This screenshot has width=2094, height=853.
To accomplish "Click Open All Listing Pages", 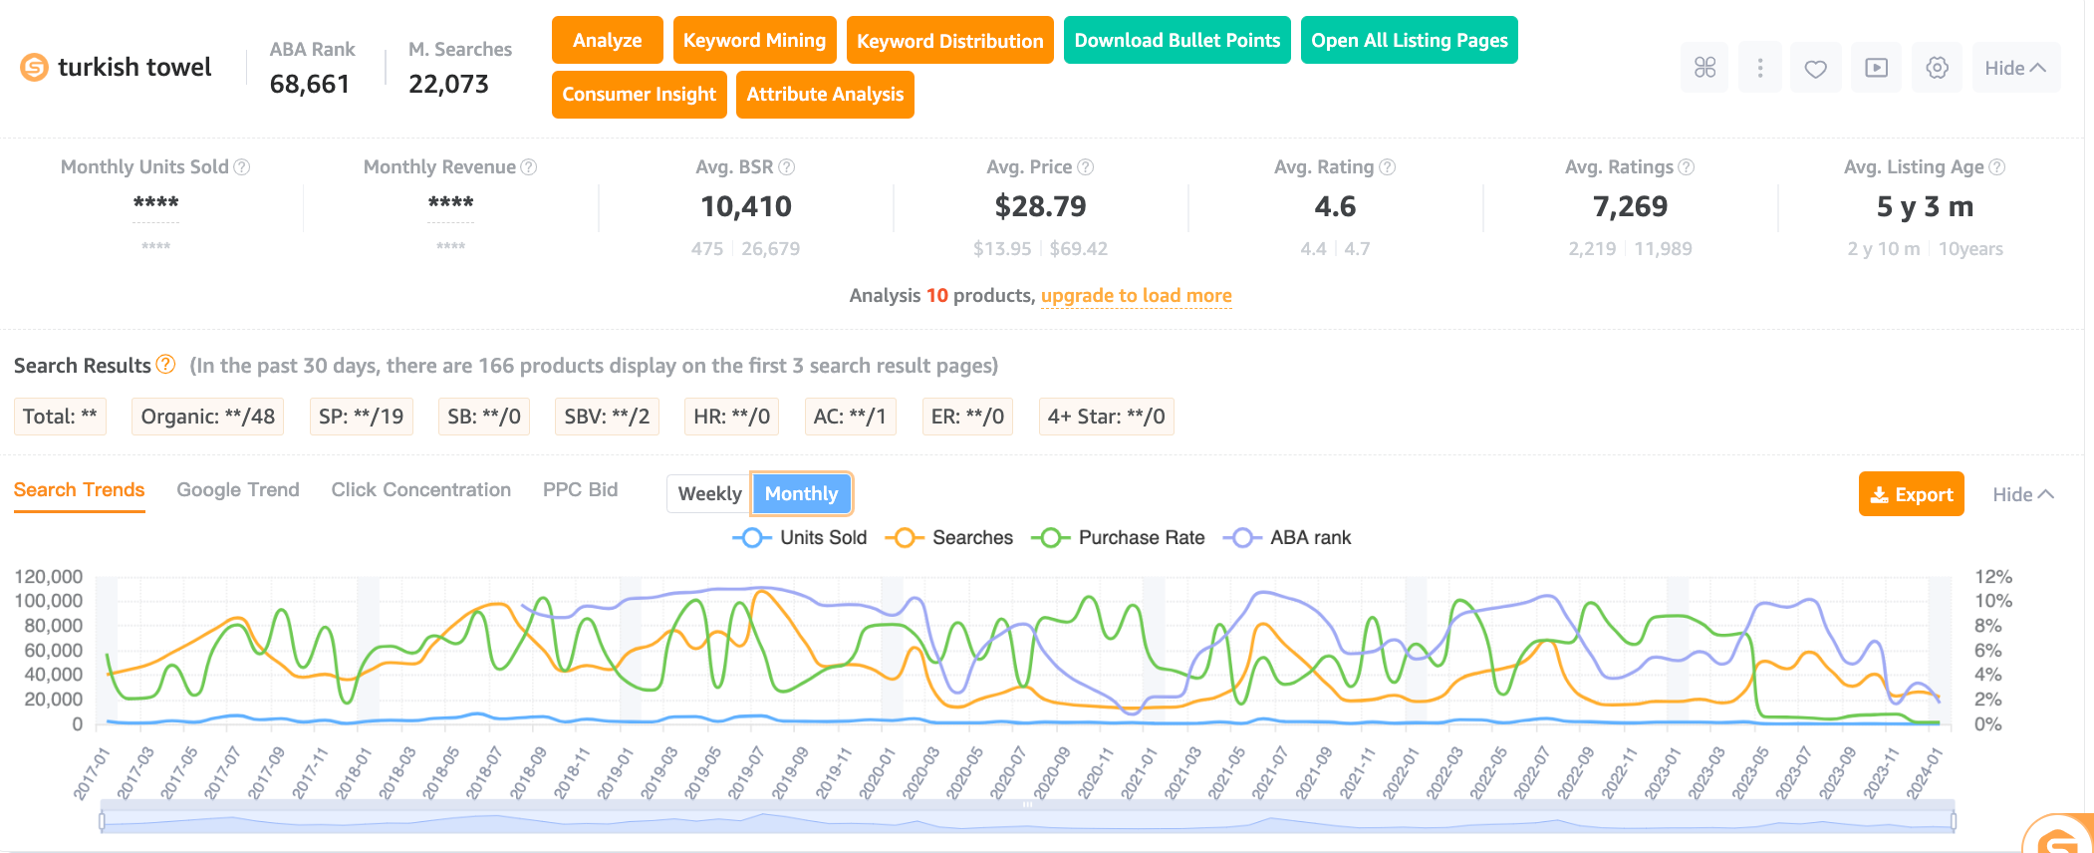I will pos(1410,40).
